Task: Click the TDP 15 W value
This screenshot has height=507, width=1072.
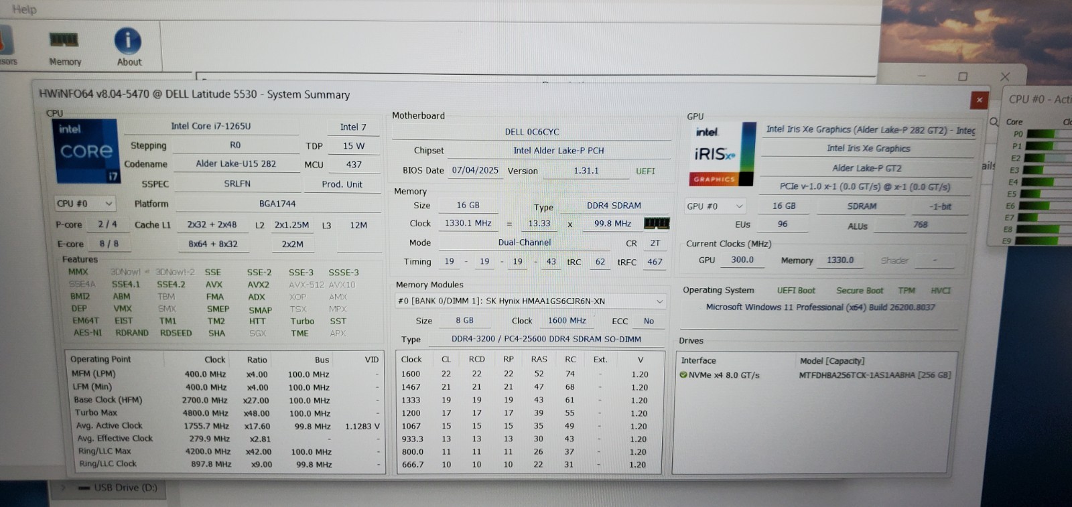Action: pos(354,146)
